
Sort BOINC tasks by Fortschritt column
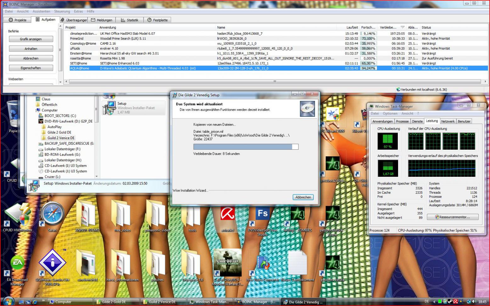tap(369, 27)
